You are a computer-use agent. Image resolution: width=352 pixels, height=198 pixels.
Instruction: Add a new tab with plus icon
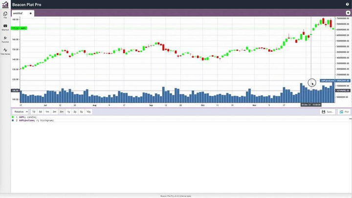click(348, 13)
